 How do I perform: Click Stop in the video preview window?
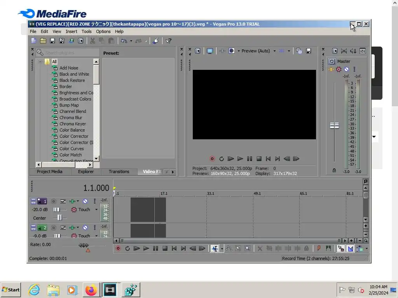[x=259, y=159]
